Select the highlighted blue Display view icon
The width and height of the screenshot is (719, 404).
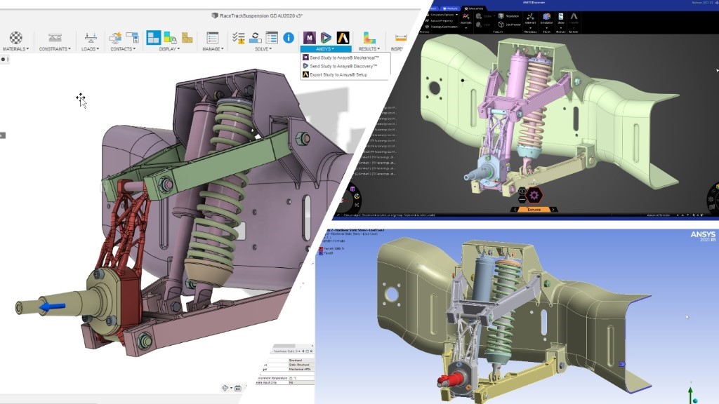153,38
